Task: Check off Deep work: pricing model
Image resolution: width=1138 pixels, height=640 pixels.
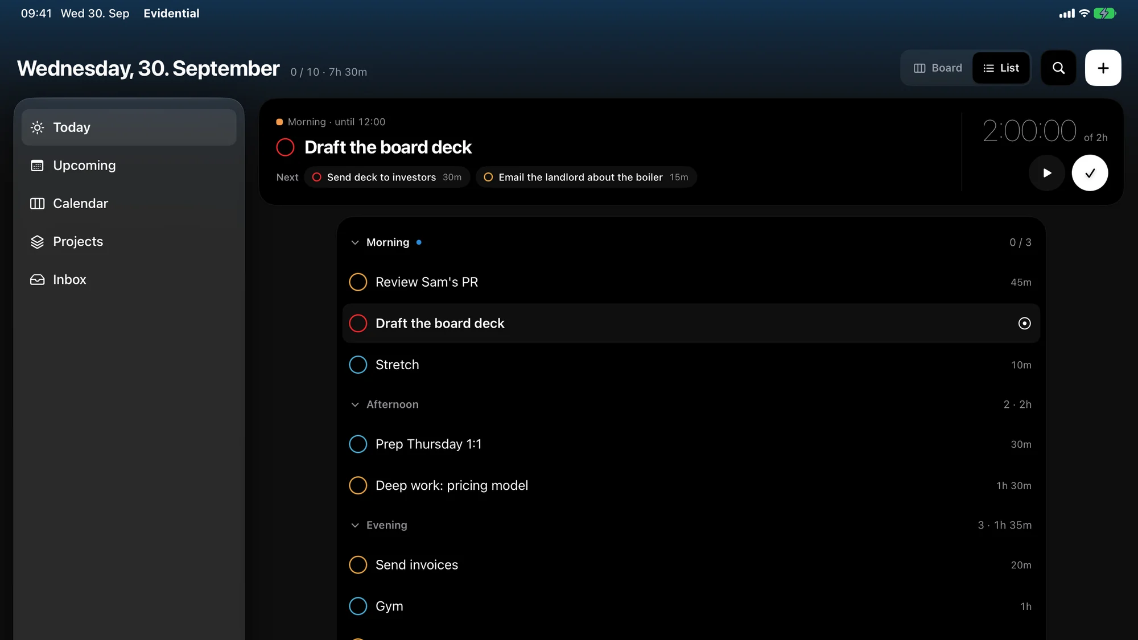Action: (x=358, y=485)
